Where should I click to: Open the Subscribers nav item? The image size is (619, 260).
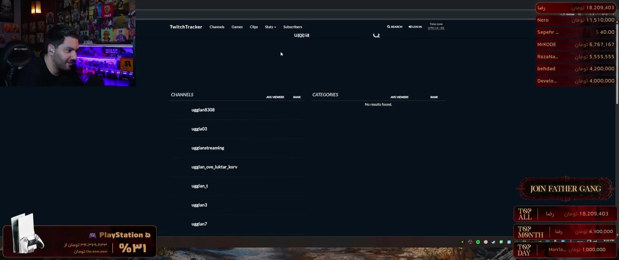point(292,27)
